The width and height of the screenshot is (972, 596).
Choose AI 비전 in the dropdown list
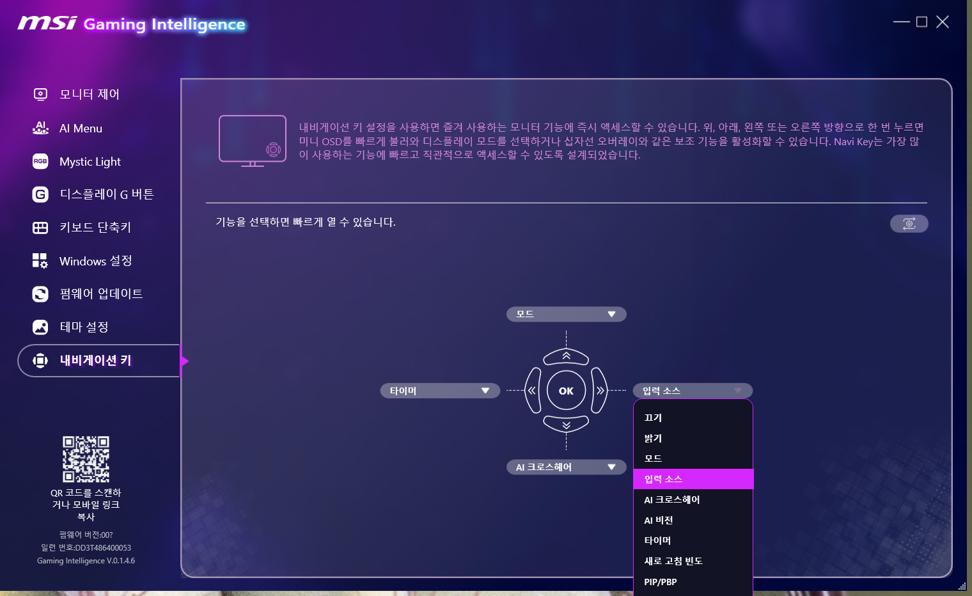693,520
